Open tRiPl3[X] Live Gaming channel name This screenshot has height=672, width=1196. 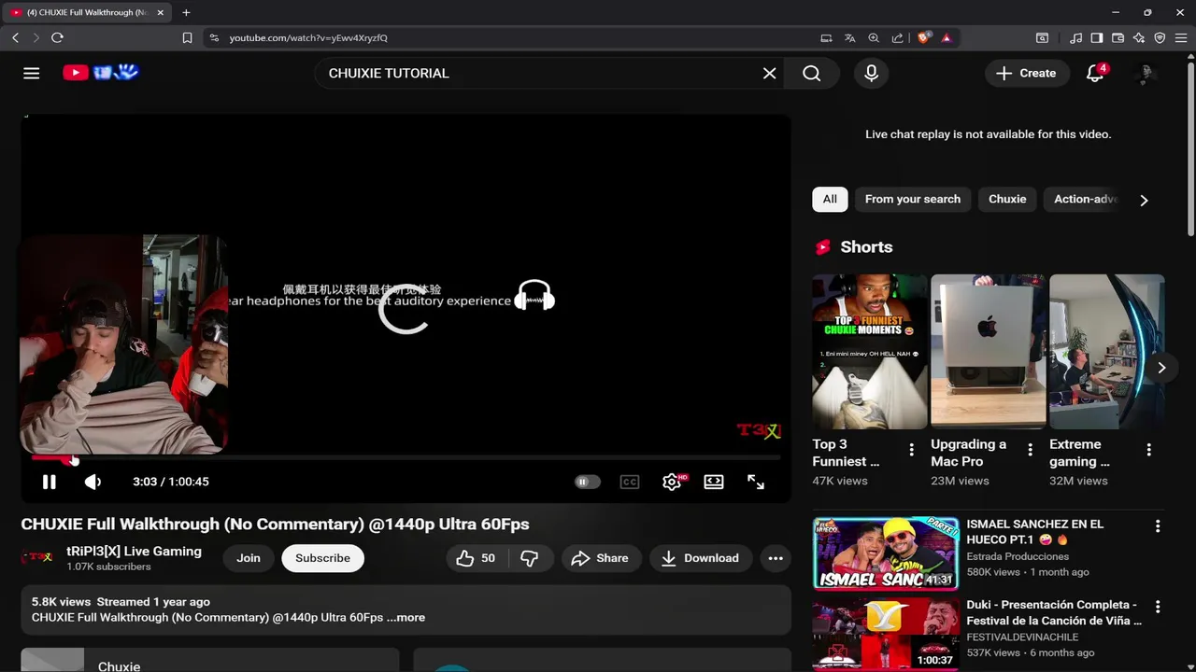click(134, 551)
